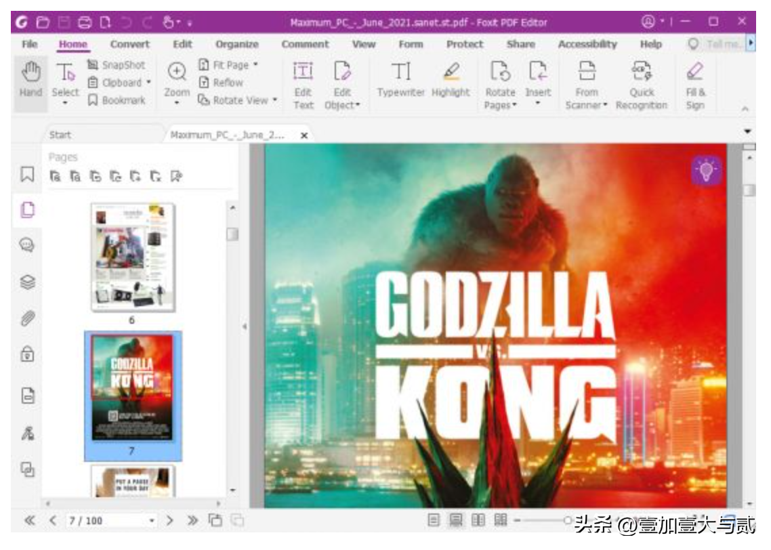Select the page 6 thumbnail
Image resolution: width=771 pixels, height=550 pixels.
pyautogui.click(x=133, y=257)
